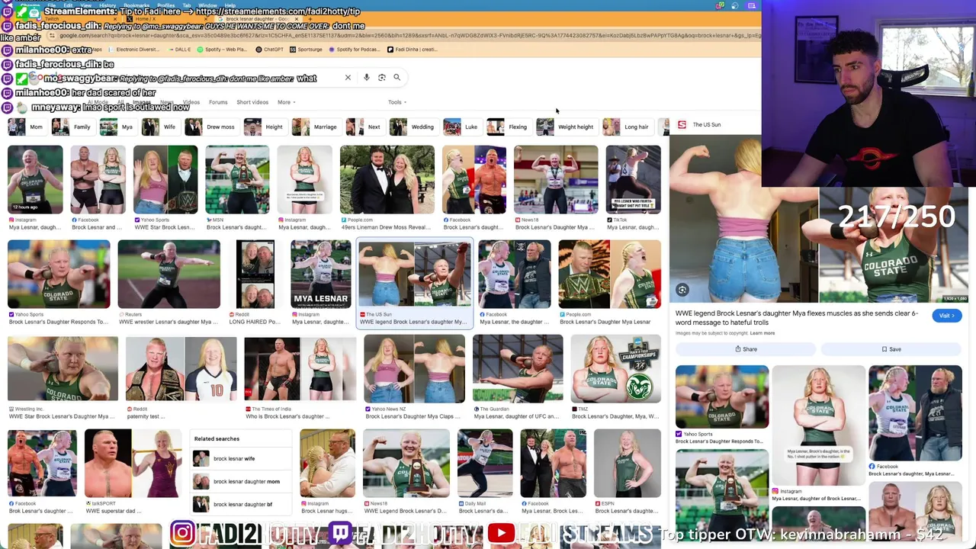Switch to the Short videos results tab

[252, 102]
